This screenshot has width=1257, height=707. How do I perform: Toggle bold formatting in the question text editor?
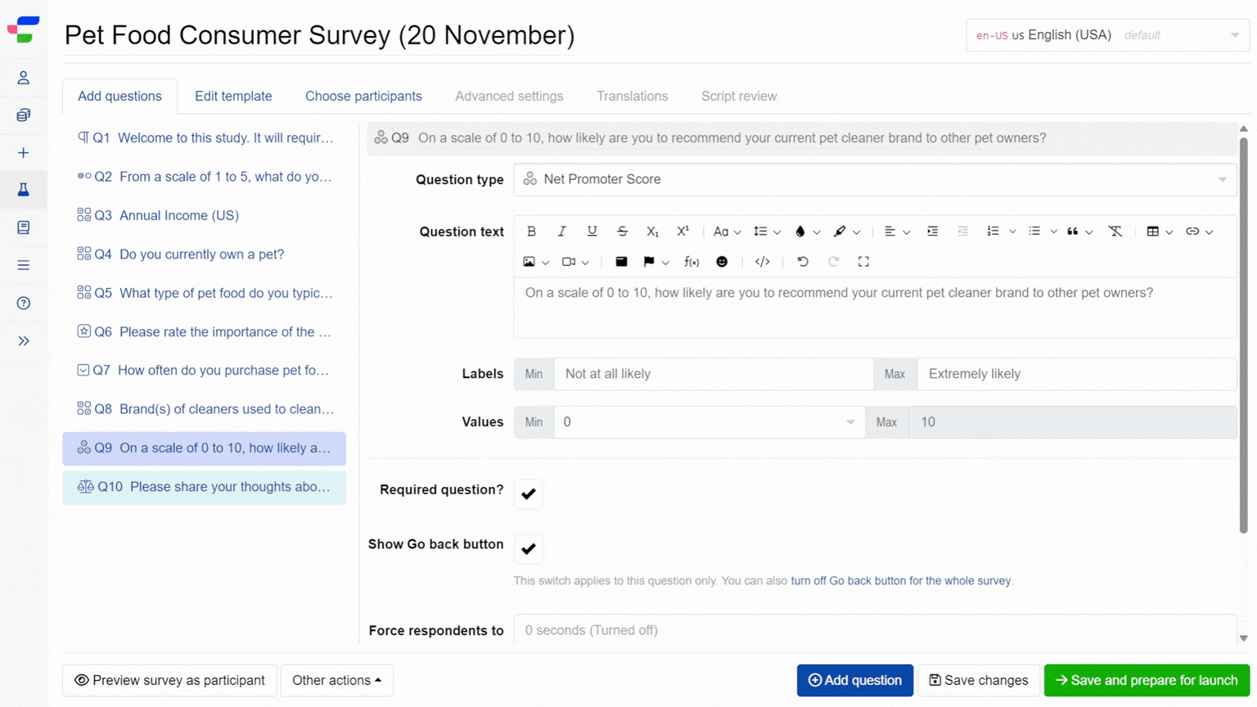click(531, 231)
